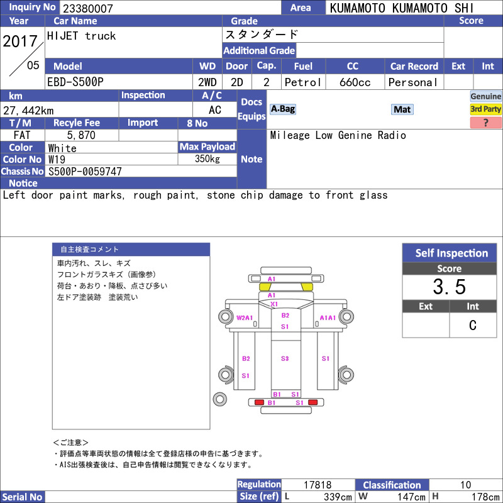Click the year value 2017
The image size is (503, 503).
pos(20,41)
